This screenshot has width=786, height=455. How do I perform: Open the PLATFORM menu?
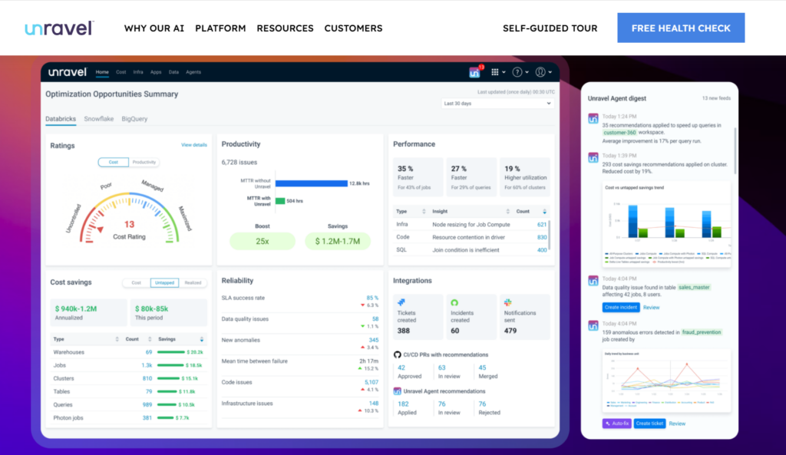tap(220, 28)
